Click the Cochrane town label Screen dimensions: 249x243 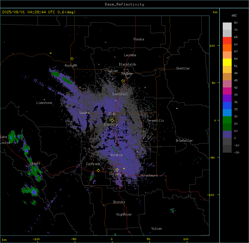[x=93, y=164]
